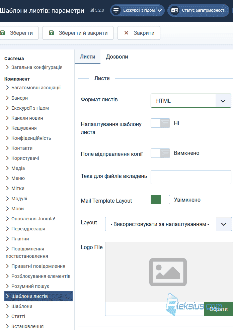Select the highlighted Шаблони листів item
The height and width of the screenshot is (330, 233).
pyautogui.click(x=38, y=296)
